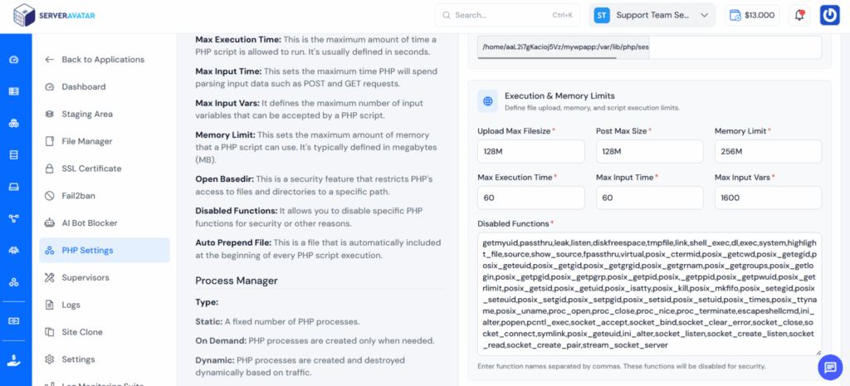Open the Supervisors menu item

105,277
